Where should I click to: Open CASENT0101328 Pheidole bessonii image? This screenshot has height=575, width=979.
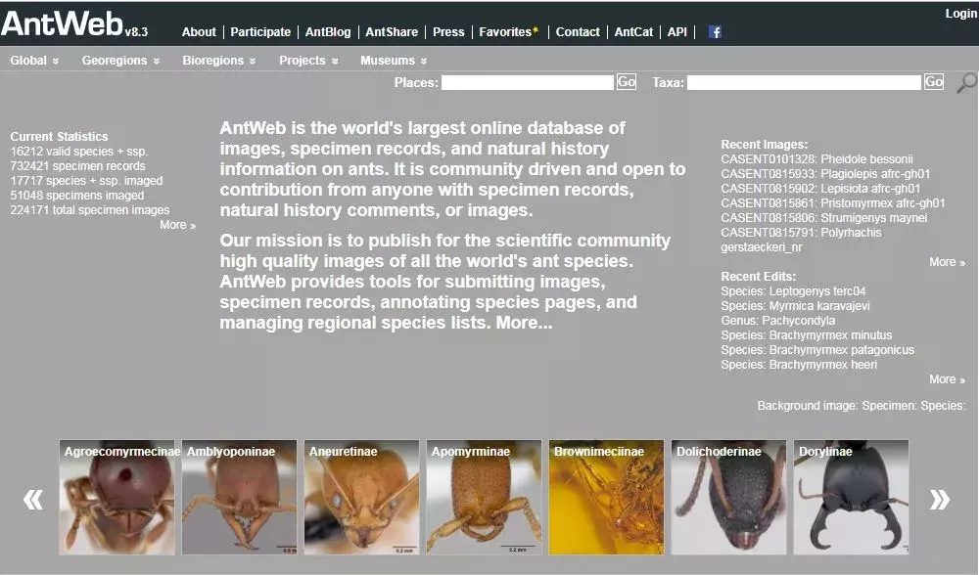[816, 159]
